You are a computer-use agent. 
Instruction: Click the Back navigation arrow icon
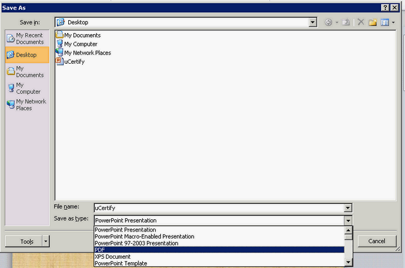click(329, 22)
